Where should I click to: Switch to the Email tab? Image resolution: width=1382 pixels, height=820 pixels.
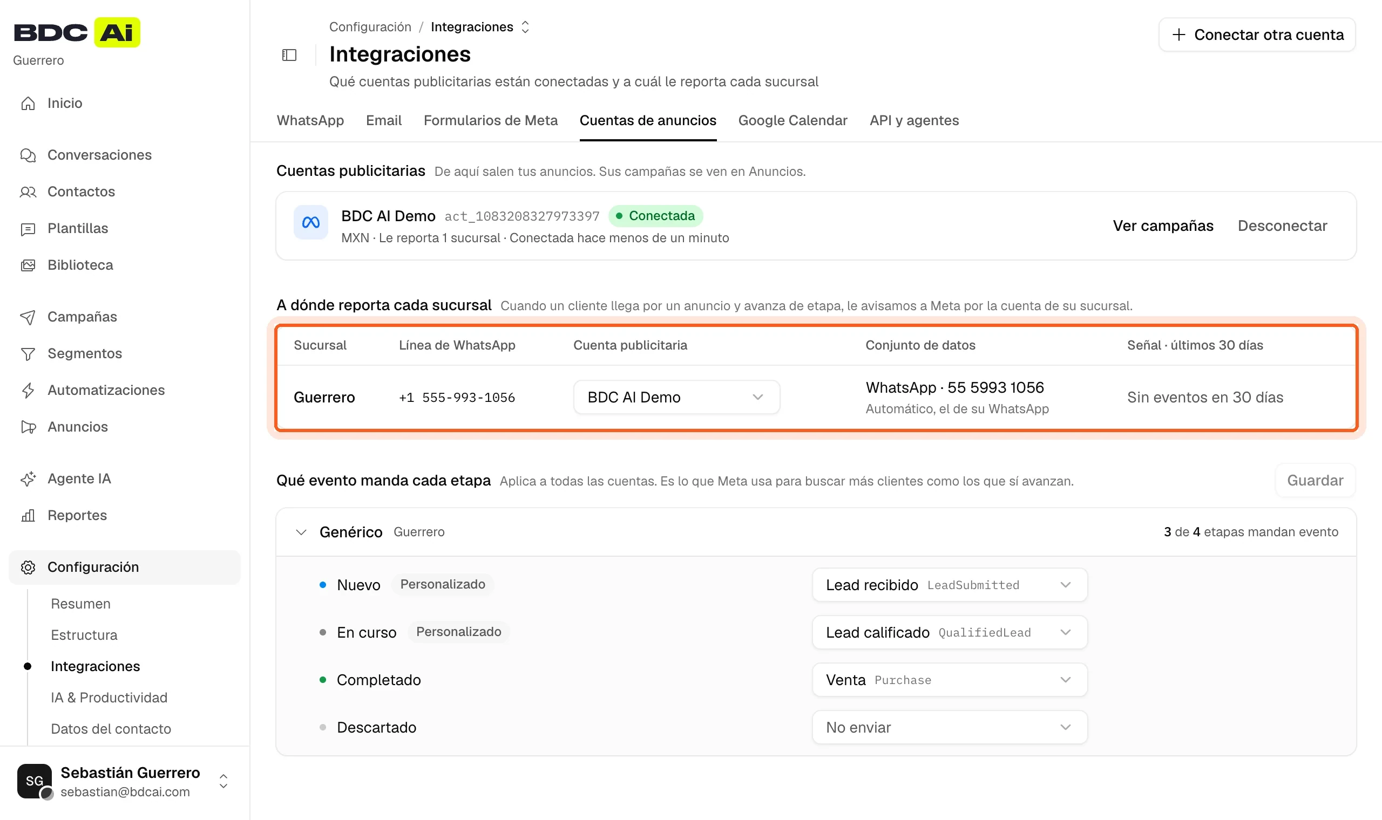point(384,120)
